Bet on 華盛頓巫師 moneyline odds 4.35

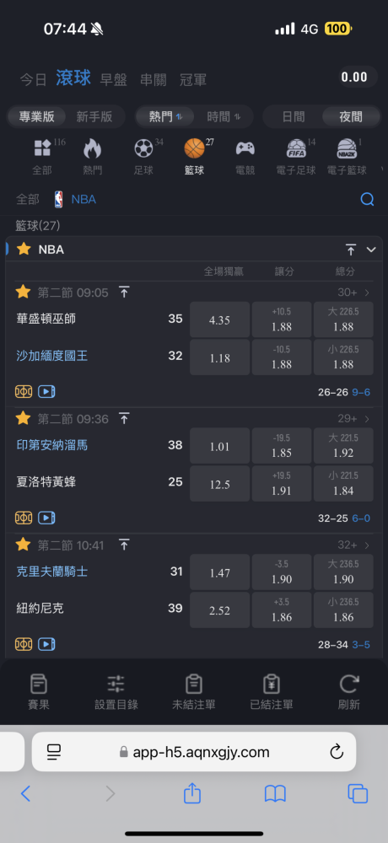point(219,319)
